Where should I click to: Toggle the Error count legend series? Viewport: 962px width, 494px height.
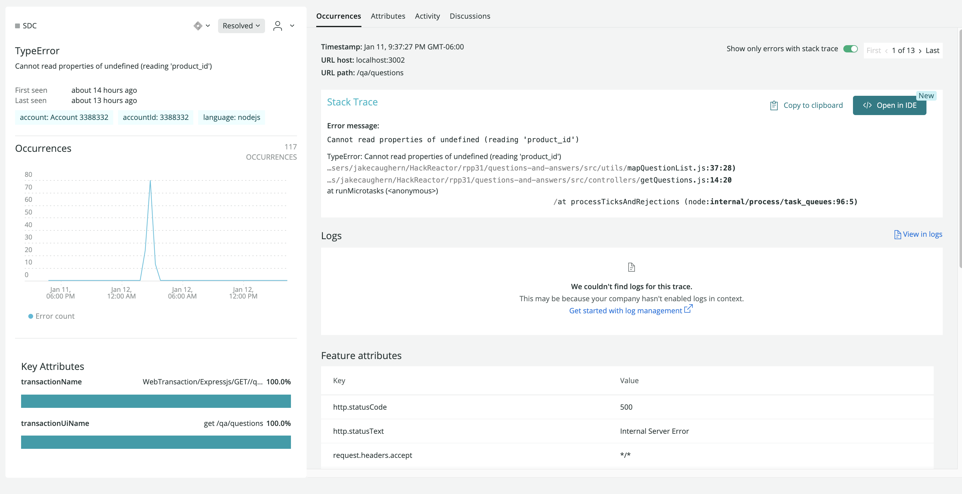tap(52, 316)
